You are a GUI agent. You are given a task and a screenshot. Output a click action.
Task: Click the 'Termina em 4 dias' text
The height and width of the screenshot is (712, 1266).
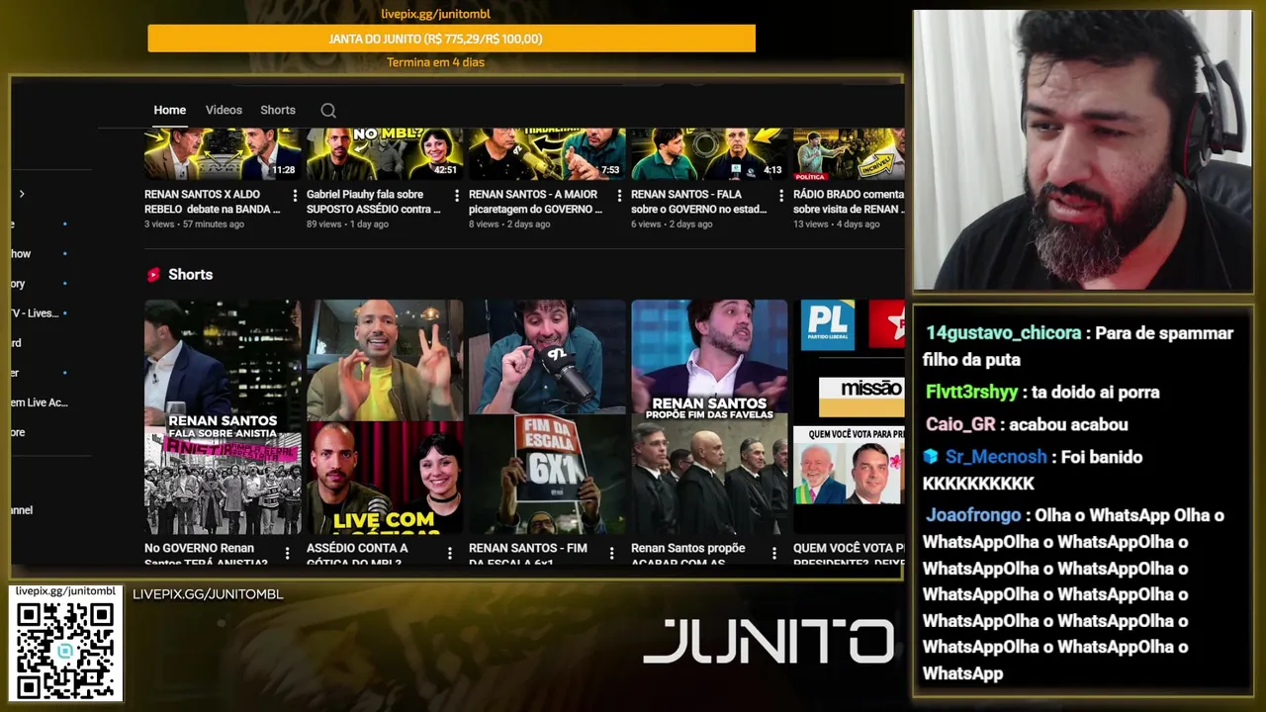435,62
